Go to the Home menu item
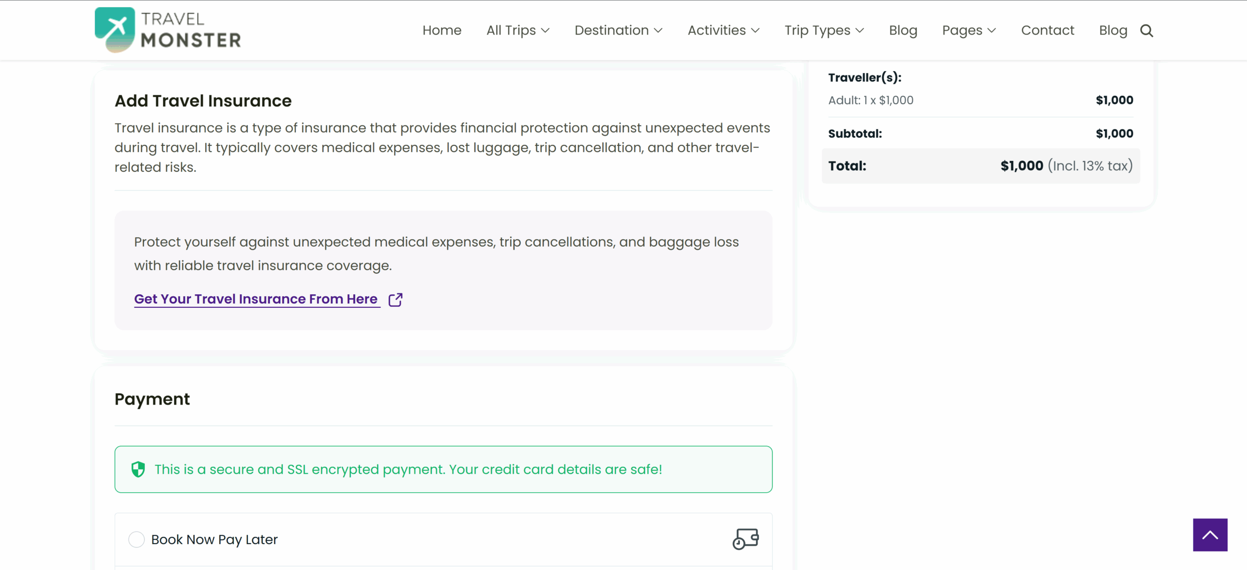Screen dimensions: 1247x570 442,30
